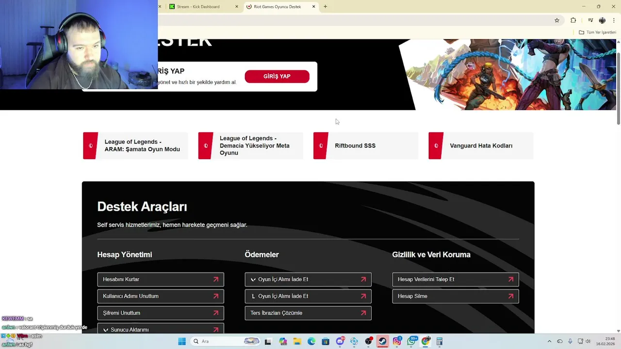621x349 pixels.
Task: Open the Ters İbrazları Çözümle link
Action: 308,313
